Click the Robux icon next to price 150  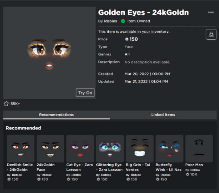pyautogui.click(x=127, y=39)
